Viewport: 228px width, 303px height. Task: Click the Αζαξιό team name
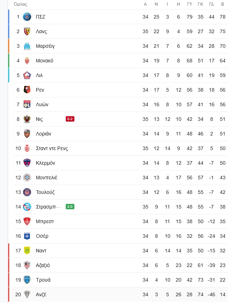(x=43, y=265)
